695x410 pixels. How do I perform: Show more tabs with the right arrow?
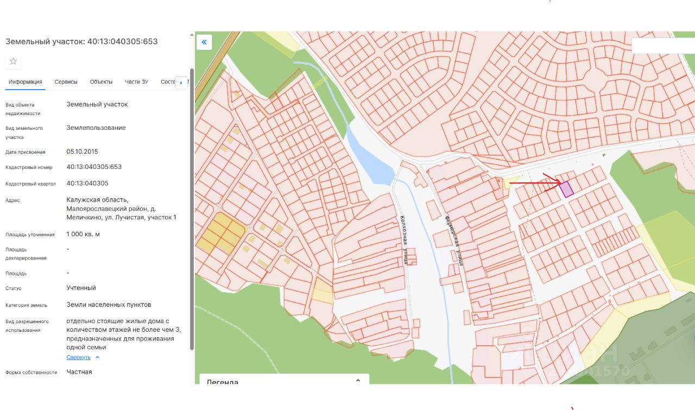(x=181, y=83)
